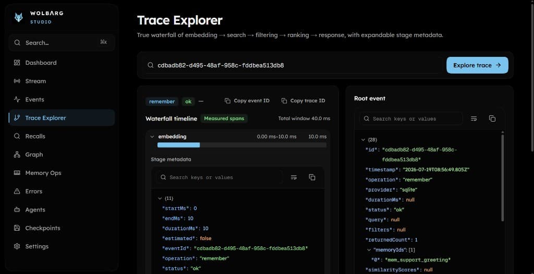Open the Recalls page
Screen dimensions: 534x274
[62, 136]
